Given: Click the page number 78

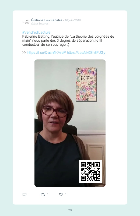Looking at the screenshot, I should tap(70, 210).
